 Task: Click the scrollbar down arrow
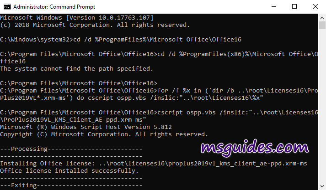(x=322, y=186)
